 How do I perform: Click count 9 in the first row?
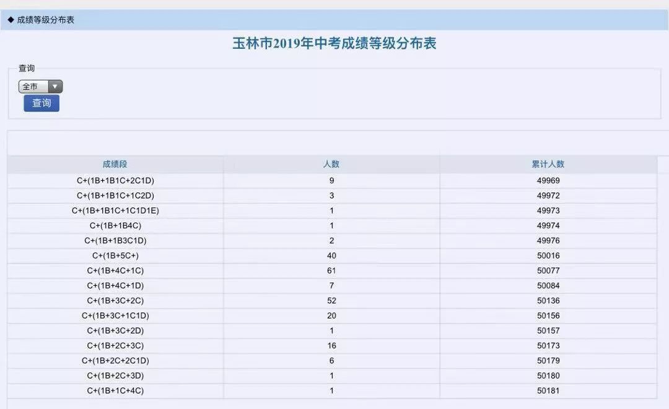331,181
